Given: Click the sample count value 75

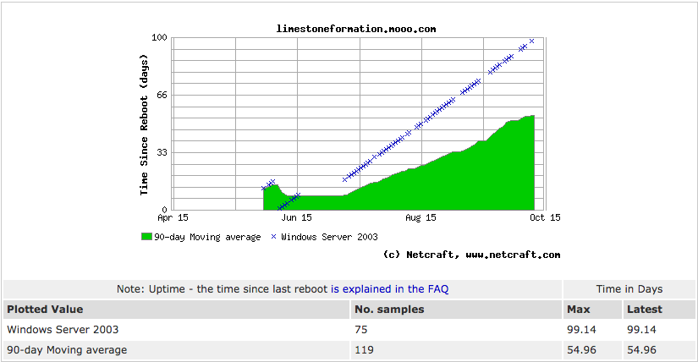Looking at the screenshot, I should pos(361,330).
